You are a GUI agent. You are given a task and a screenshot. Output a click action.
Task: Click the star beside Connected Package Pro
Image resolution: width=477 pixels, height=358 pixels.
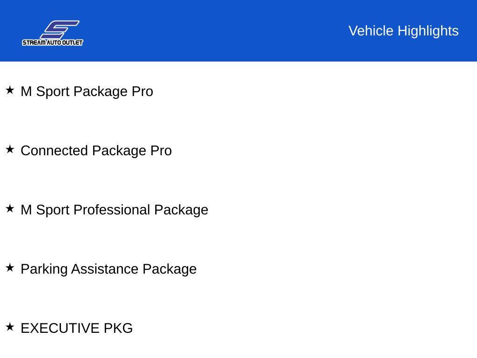pos(10,150)
